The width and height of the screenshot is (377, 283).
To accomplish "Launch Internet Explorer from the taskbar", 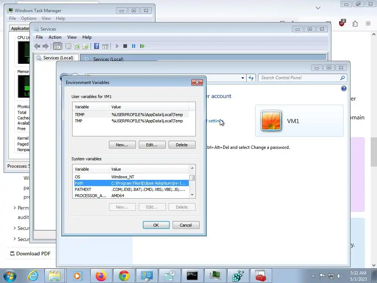I will coord(33,276).
